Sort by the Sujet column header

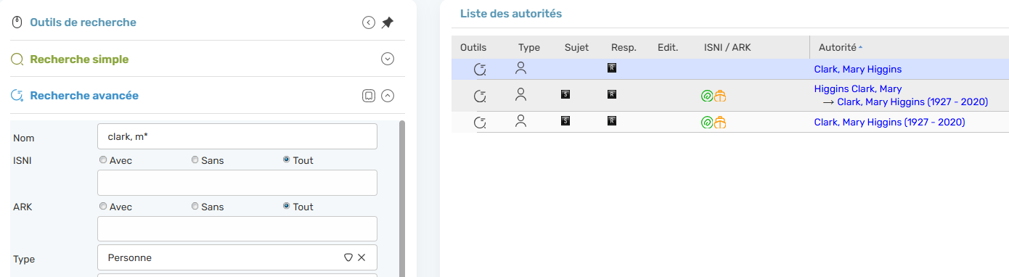tap(576, 47)
